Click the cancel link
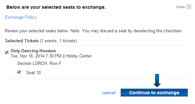Image resolution: width=195 pixels, height=104 pixels. (109, 93)
